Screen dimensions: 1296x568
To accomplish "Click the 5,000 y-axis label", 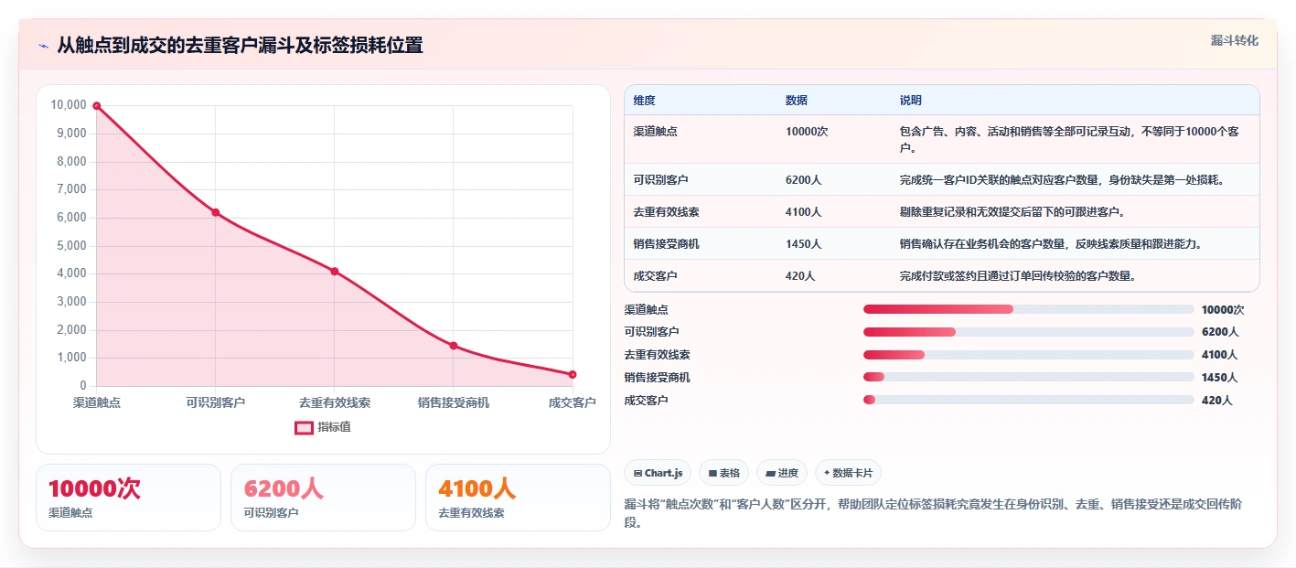I will 71,246.
